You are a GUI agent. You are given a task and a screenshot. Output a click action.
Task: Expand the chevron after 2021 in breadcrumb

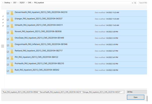click(x=18, y=3)
